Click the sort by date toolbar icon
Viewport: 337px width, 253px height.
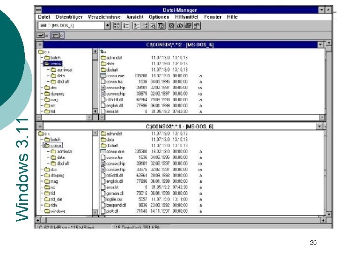161,26
